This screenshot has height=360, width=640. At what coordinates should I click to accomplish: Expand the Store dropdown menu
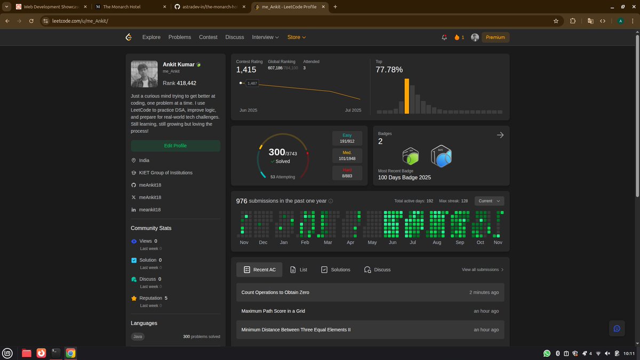click(297, 37)
